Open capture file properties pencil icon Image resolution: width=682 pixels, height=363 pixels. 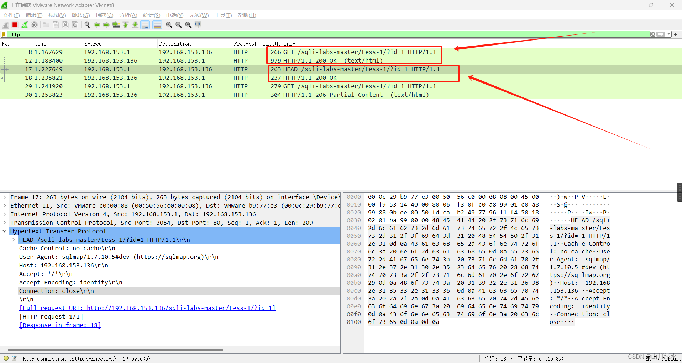pyautogui.click(x=15, y=358)
